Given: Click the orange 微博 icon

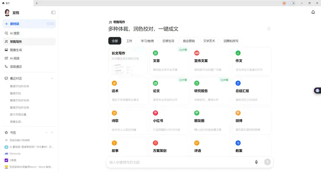Looking at the screenshot, I should click(x=238, y=113).
